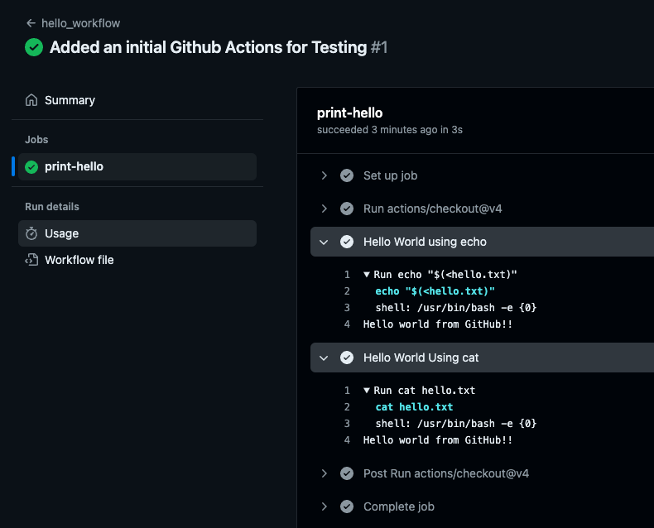Viewport: 654px width, 528px height.
Task: Select the print-hello job in sidebar
Action: (x=137, y=166)
